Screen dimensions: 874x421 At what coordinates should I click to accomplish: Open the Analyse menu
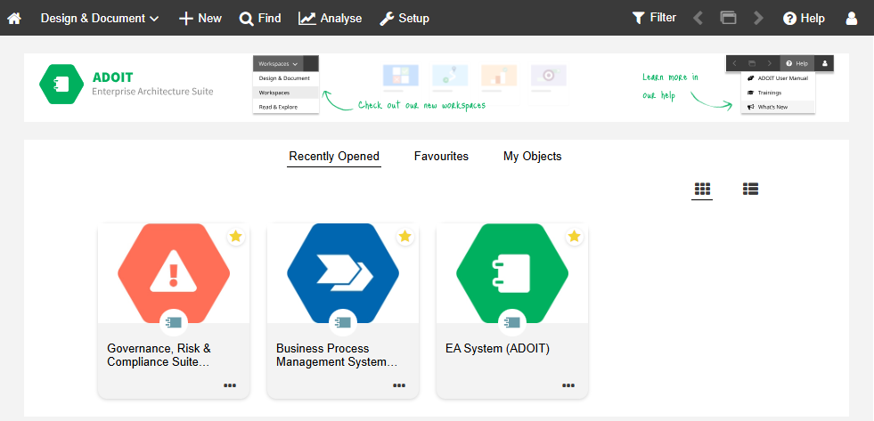tap(330, 18)
